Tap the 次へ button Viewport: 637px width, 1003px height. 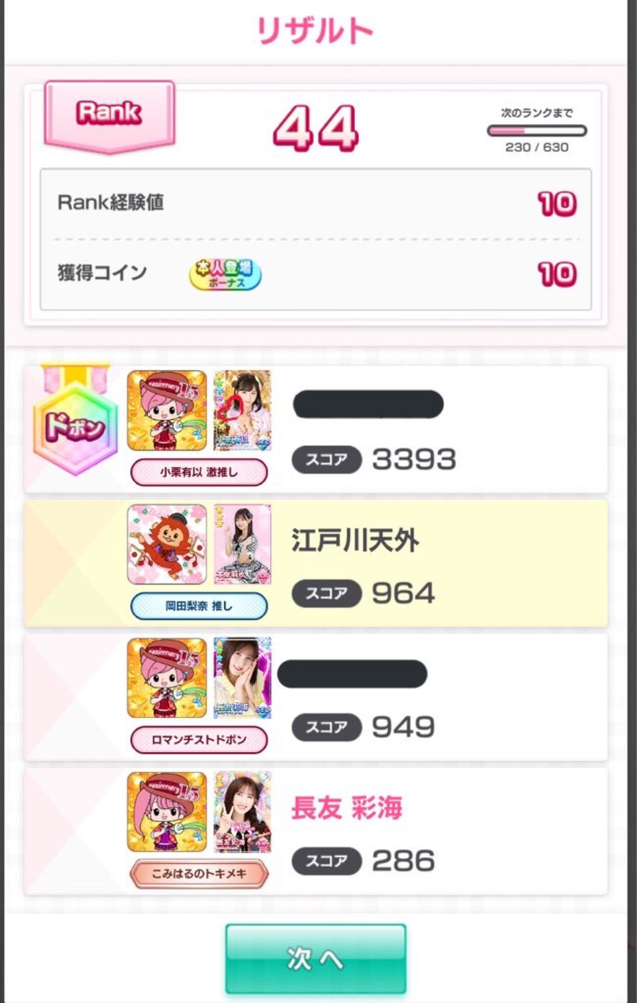click(316, 959)
